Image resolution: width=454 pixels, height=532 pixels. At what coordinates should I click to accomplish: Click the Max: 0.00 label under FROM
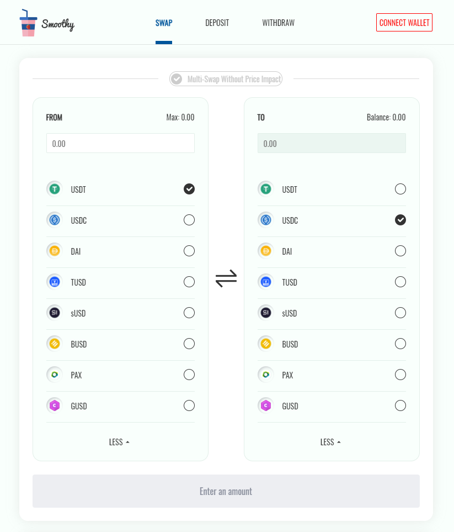click(180, 118)
